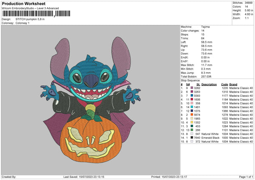Pick the cream swatch with code 1022

coord(192,118)
